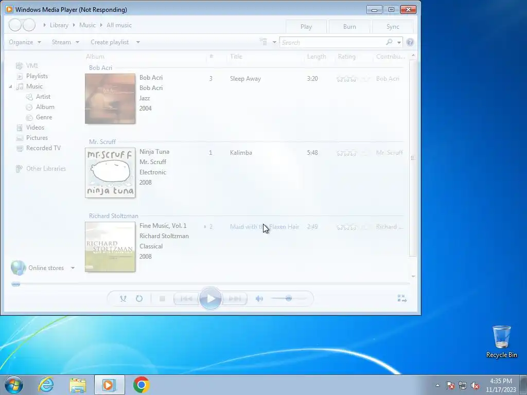Image resolution: width=527 pixels, height=395 pixels.
Task: Expand the Create playlist dropdown arrow
Action: (x=138, y=42)
